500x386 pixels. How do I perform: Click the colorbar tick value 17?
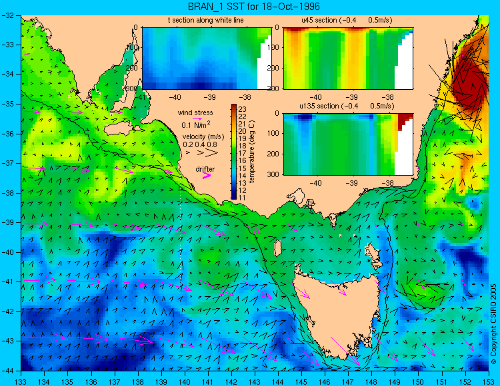tap(243, 154)
